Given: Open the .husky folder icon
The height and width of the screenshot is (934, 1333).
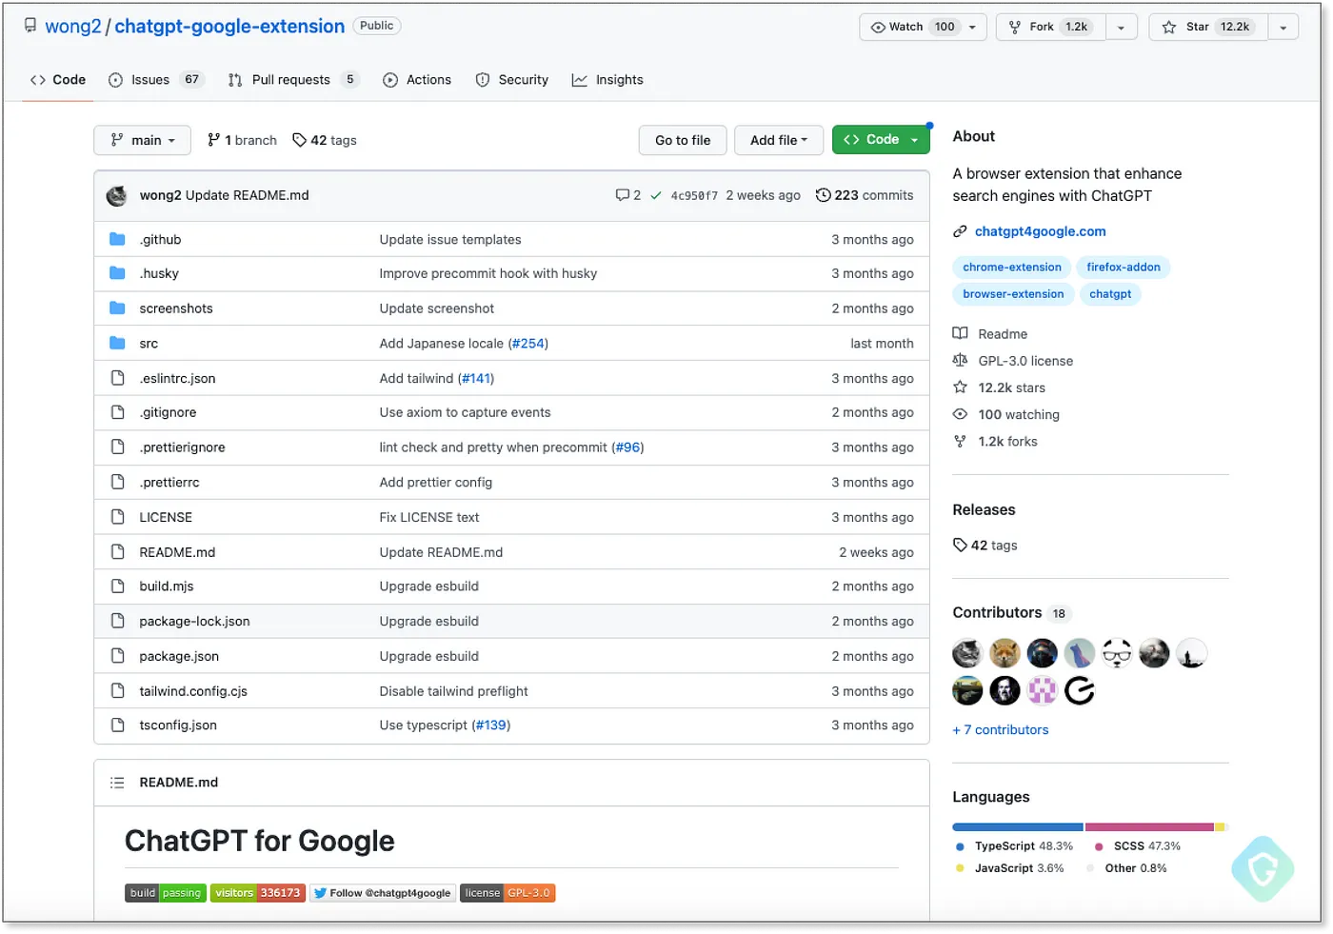Looking at the screenshot, I should pyautogui.click(x=117, y=273).
